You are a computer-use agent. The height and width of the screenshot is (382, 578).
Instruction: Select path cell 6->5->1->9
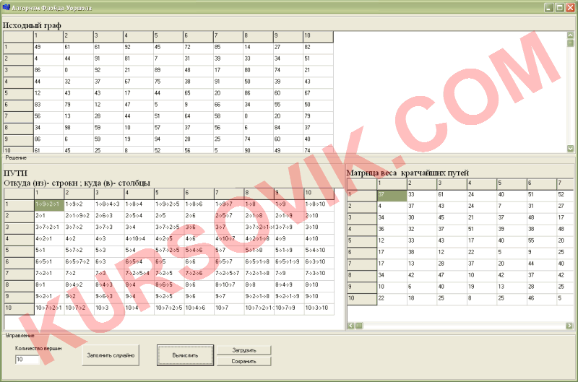290,263
